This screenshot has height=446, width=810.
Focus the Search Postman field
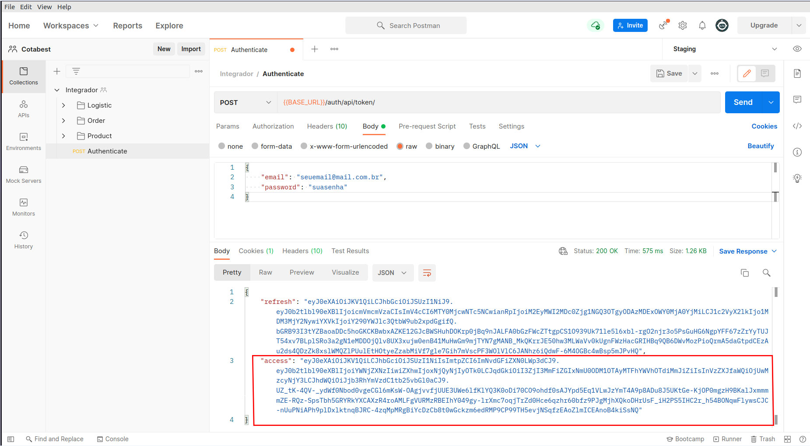pyautogui.click(x=406, y=25)
